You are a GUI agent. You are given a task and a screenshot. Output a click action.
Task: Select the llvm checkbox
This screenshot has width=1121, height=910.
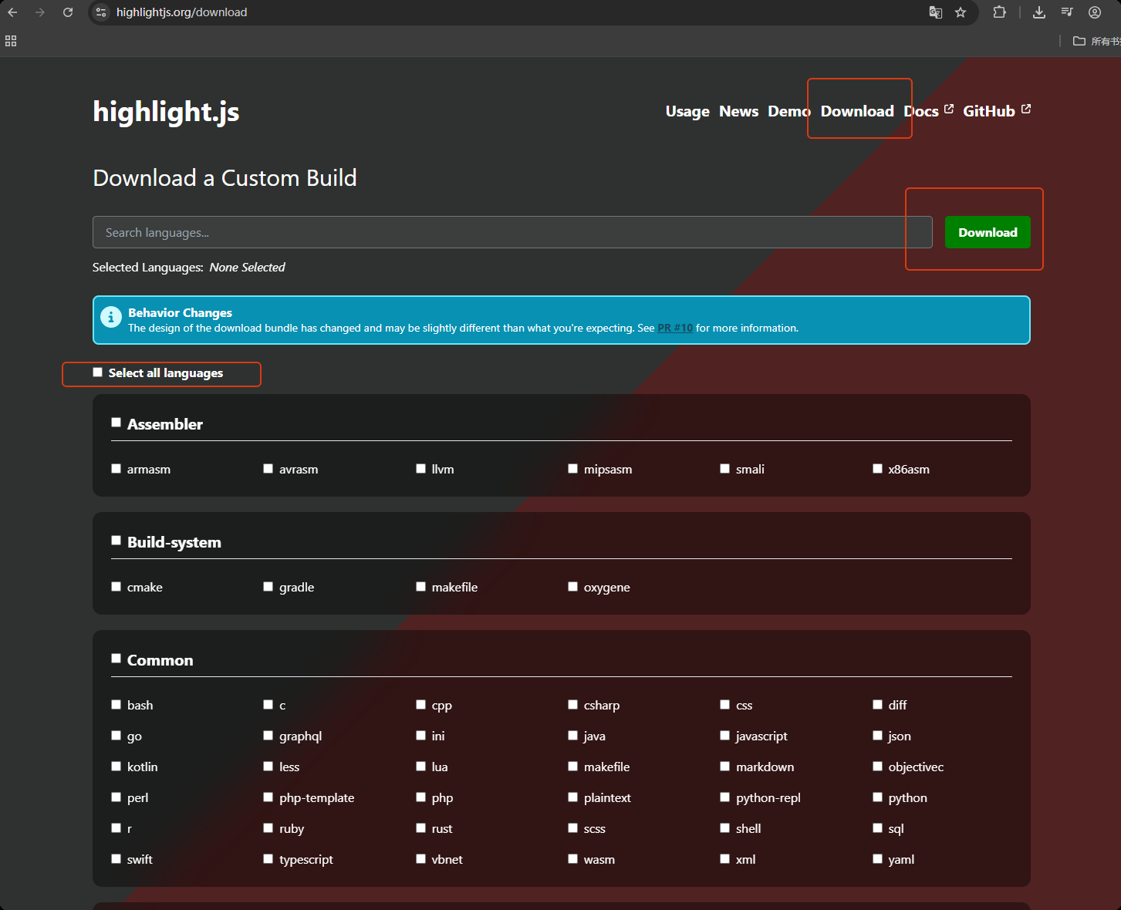pos(420,469)
